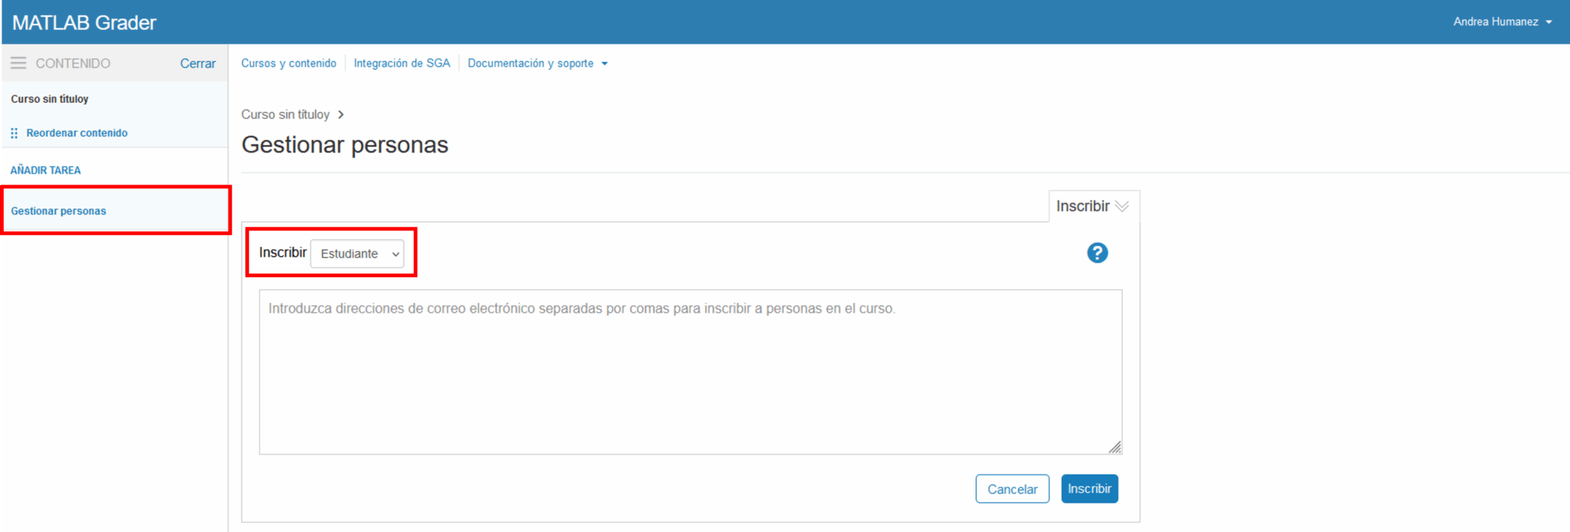Click the blue help question mark icon

coord(1097,253)
